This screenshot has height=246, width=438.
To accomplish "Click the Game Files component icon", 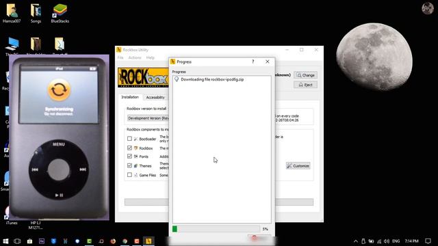I will coord(136,175).
